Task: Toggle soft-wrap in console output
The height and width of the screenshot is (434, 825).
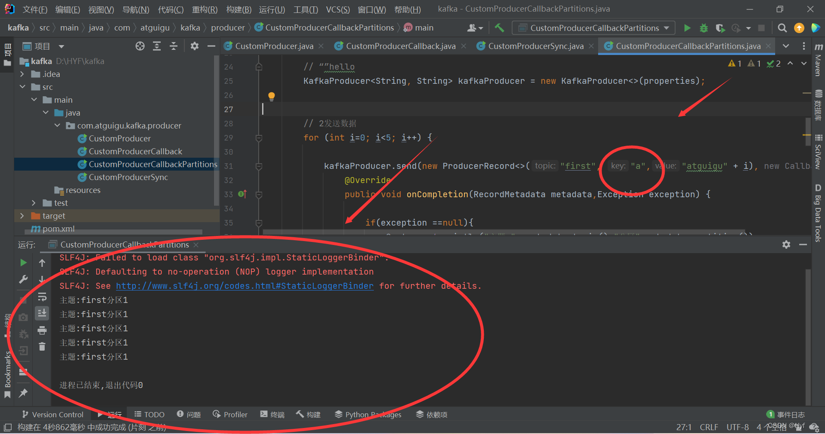Action: coord(42,297)
